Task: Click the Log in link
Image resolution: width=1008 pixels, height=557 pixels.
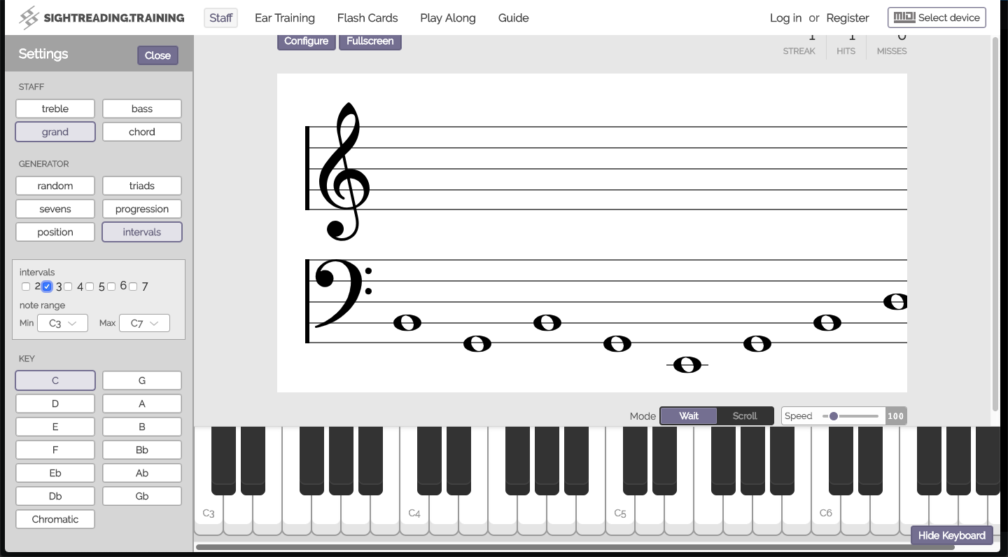Action: pyautogui.click(x=785, y=18)
